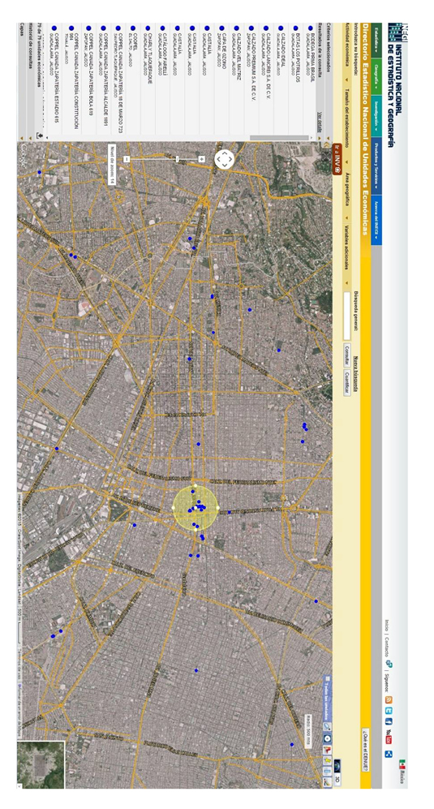Click the export icon below the results list
The image size is (434, 809).
pos(40,136)
